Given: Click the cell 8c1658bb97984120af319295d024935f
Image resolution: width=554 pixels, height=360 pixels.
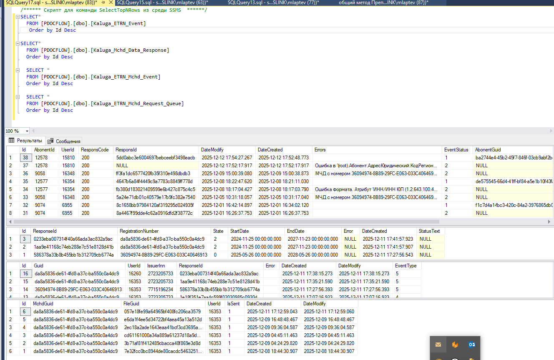Looking at the screenshot, I should (x=156, y=205).
